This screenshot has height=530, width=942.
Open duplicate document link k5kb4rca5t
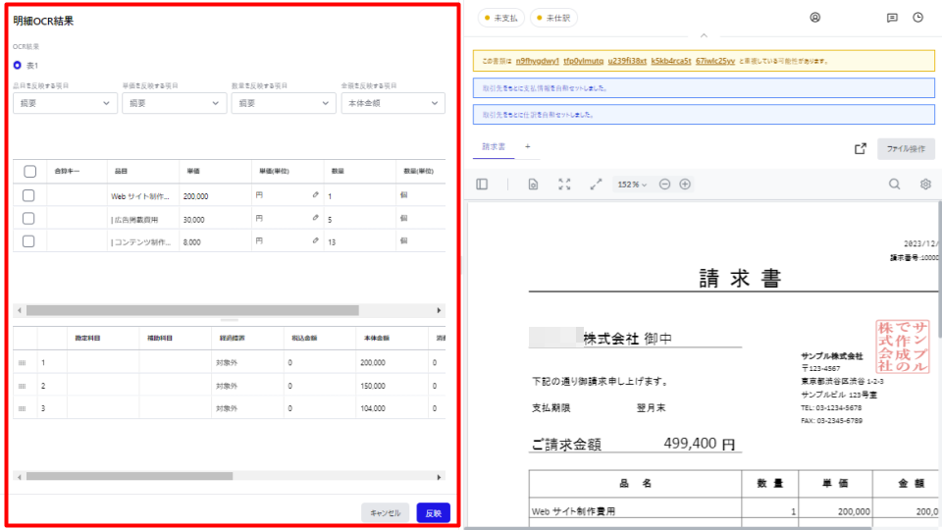[x=671, y=61]
